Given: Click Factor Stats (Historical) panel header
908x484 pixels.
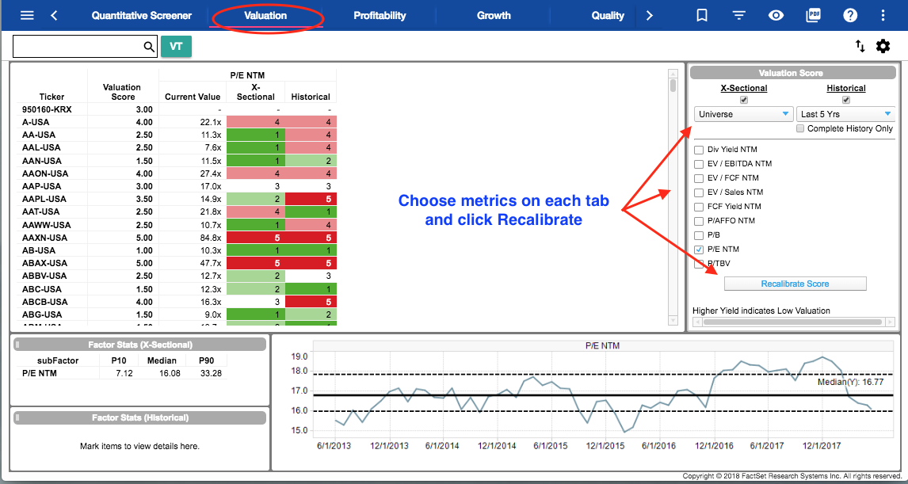Looking at the screenshot, I should pyautogui.click(x=139, y=417).
